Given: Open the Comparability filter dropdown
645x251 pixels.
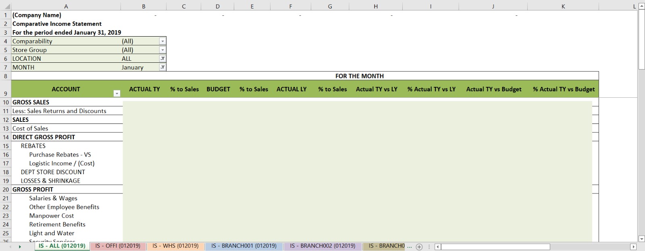Looking at the screenshot, I should click(162, 41).
